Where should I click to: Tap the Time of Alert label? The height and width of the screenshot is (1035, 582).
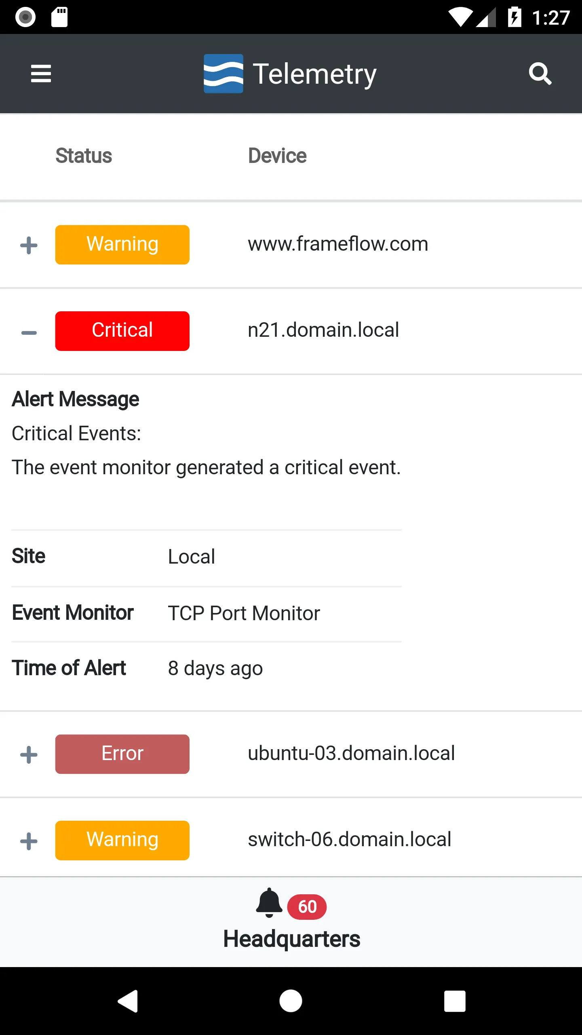(x=69, y=668)
